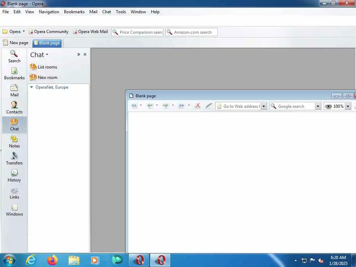
Task: Launch Firefox from taskbar
Action: tap(52, 260)
